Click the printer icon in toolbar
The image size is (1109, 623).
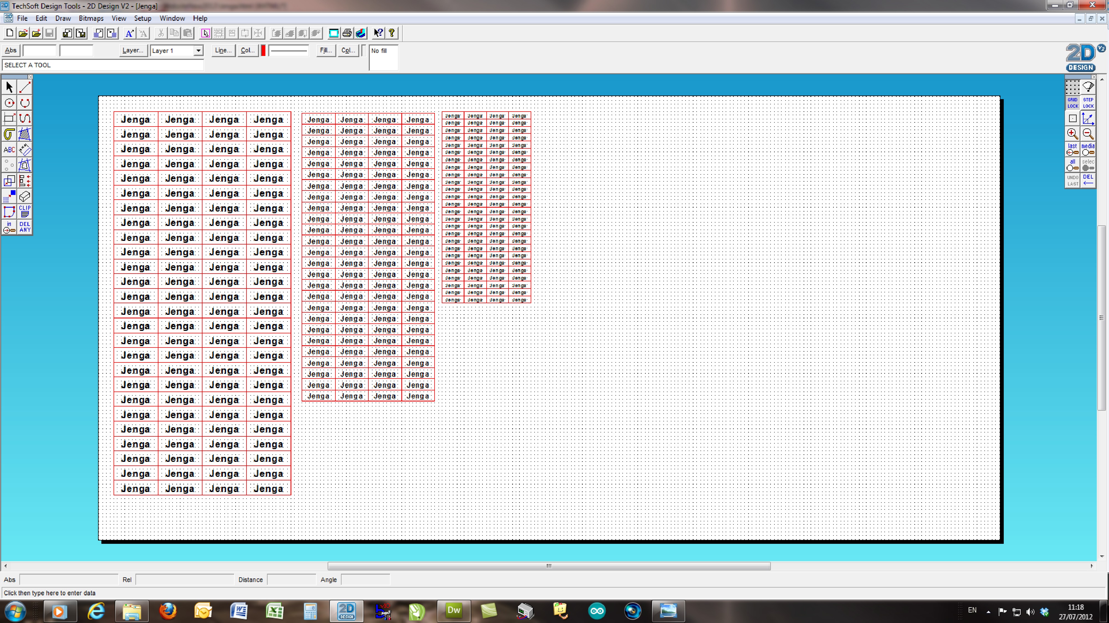[347, 33]
